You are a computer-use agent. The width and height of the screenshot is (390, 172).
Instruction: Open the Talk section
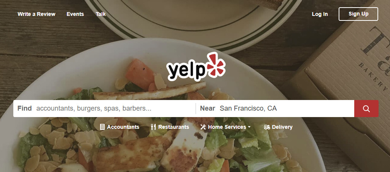(x=101, y=14)
